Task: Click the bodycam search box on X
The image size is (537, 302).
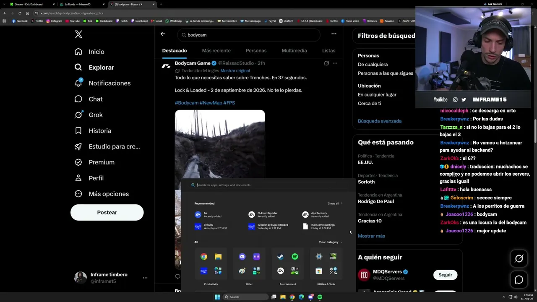Action: click(x=249, y=35)
